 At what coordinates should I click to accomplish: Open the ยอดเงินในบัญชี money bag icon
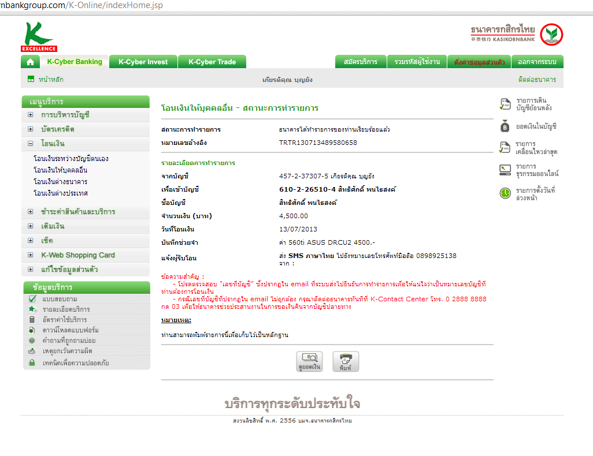click(505, 126)
